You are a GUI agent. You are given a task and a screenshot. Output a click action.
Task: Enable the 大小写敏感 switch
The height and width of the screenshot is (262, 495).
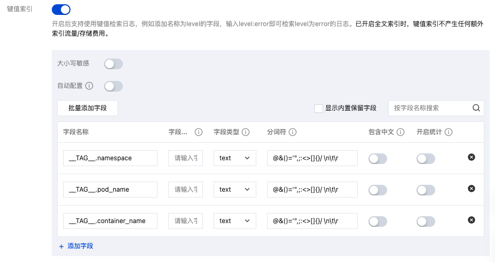tap(114, 64)
